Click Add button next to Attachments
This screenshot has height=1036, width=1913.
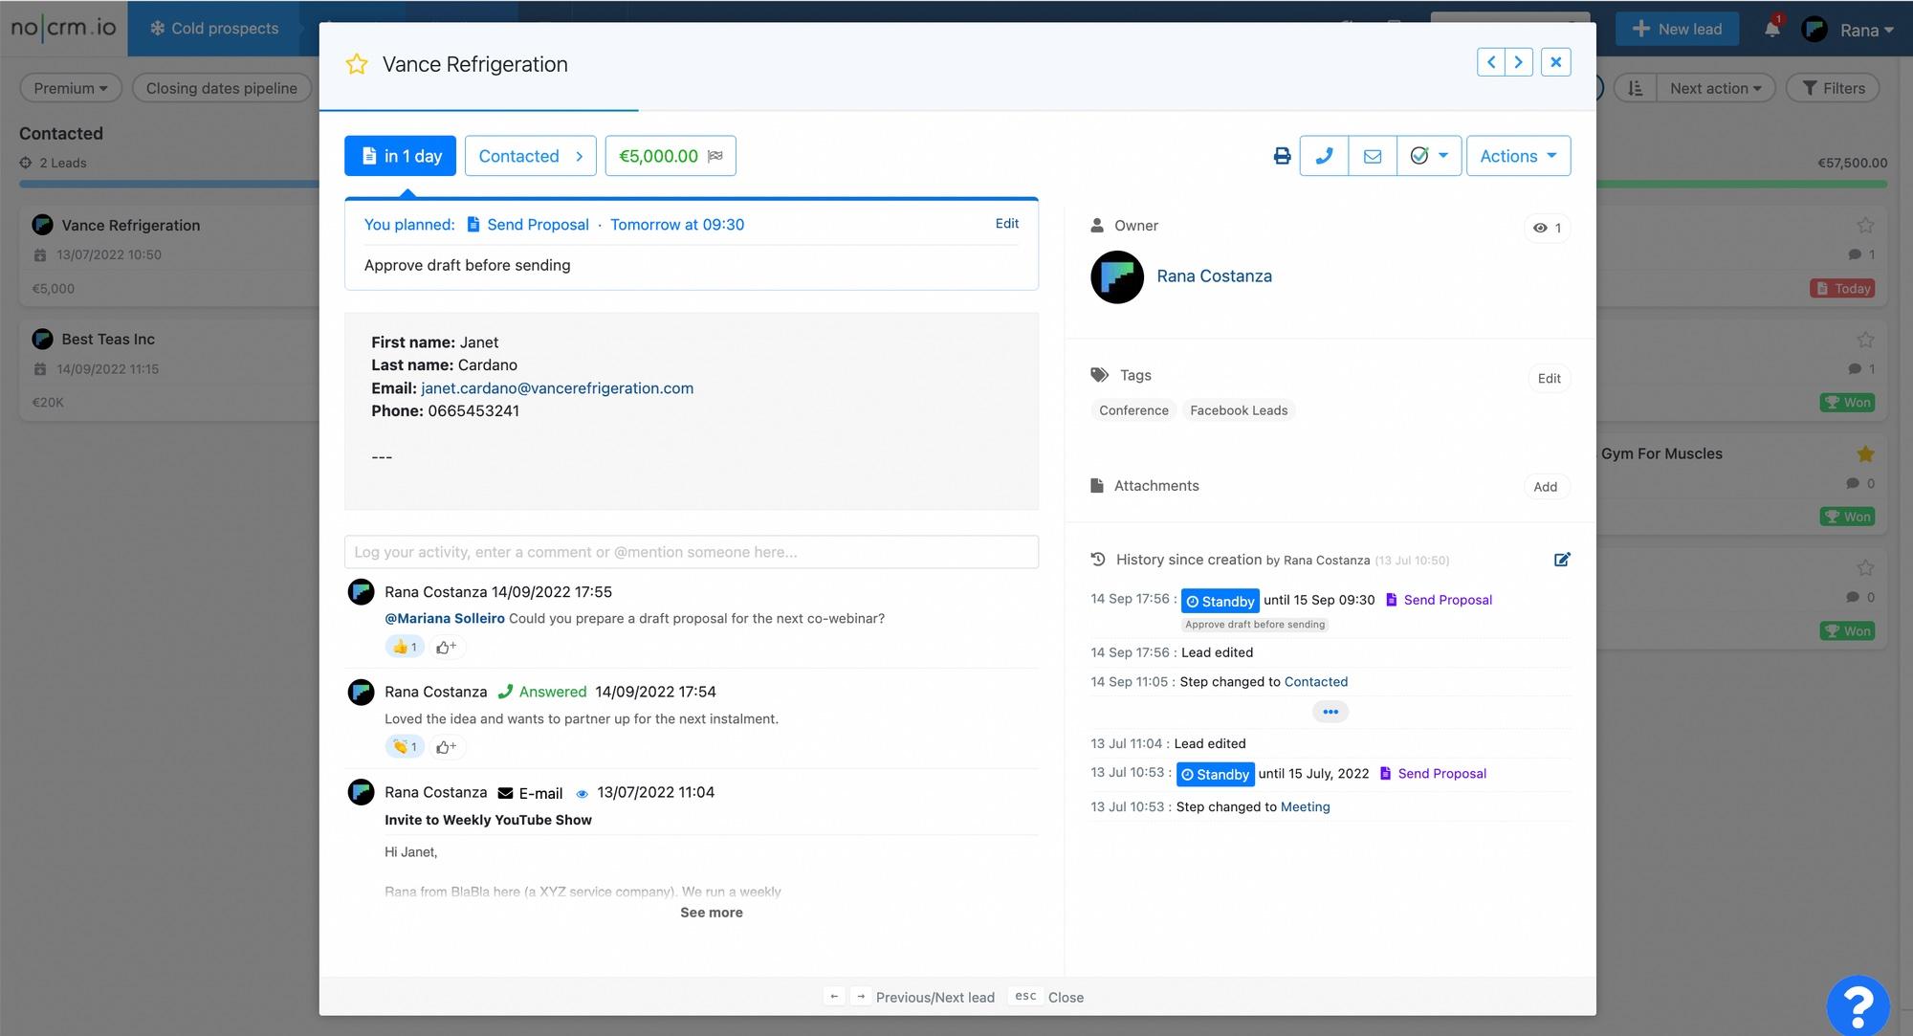[x=1546, y=486]
